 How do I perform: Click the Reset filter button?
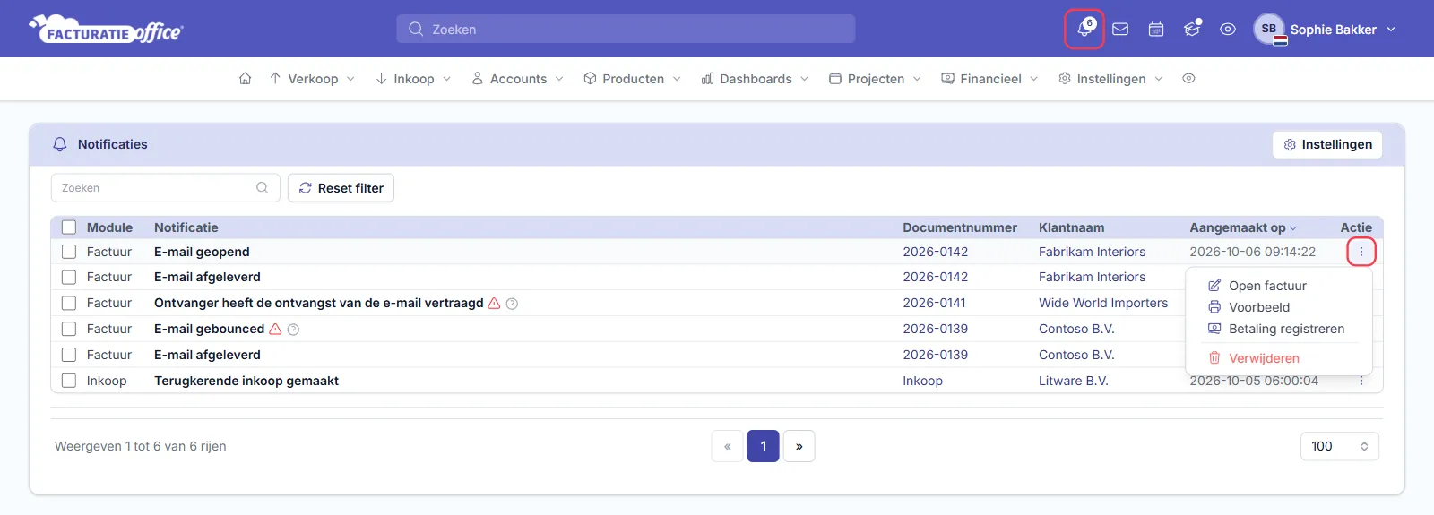(x=341, y=188)
